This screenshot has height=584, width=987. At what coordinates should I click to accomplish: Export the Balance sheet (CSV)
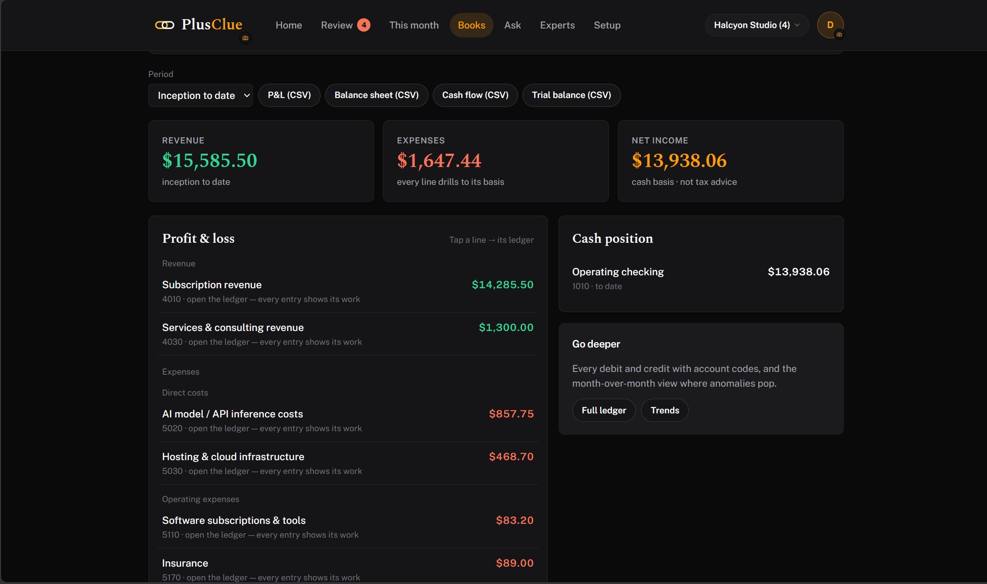[377, 95]
